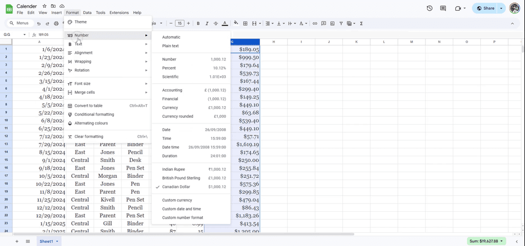Open comments history icon
The height and width of the screenshot is (246, 525).
click(443, 8)
